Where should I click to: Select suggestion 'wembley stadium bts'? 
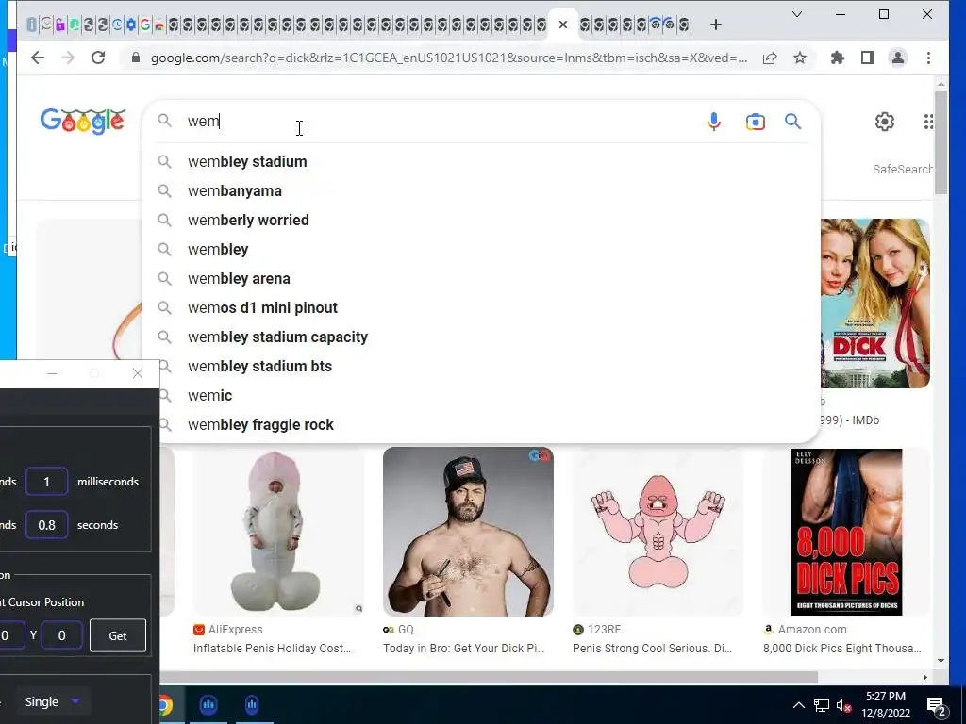coord(482,367)
